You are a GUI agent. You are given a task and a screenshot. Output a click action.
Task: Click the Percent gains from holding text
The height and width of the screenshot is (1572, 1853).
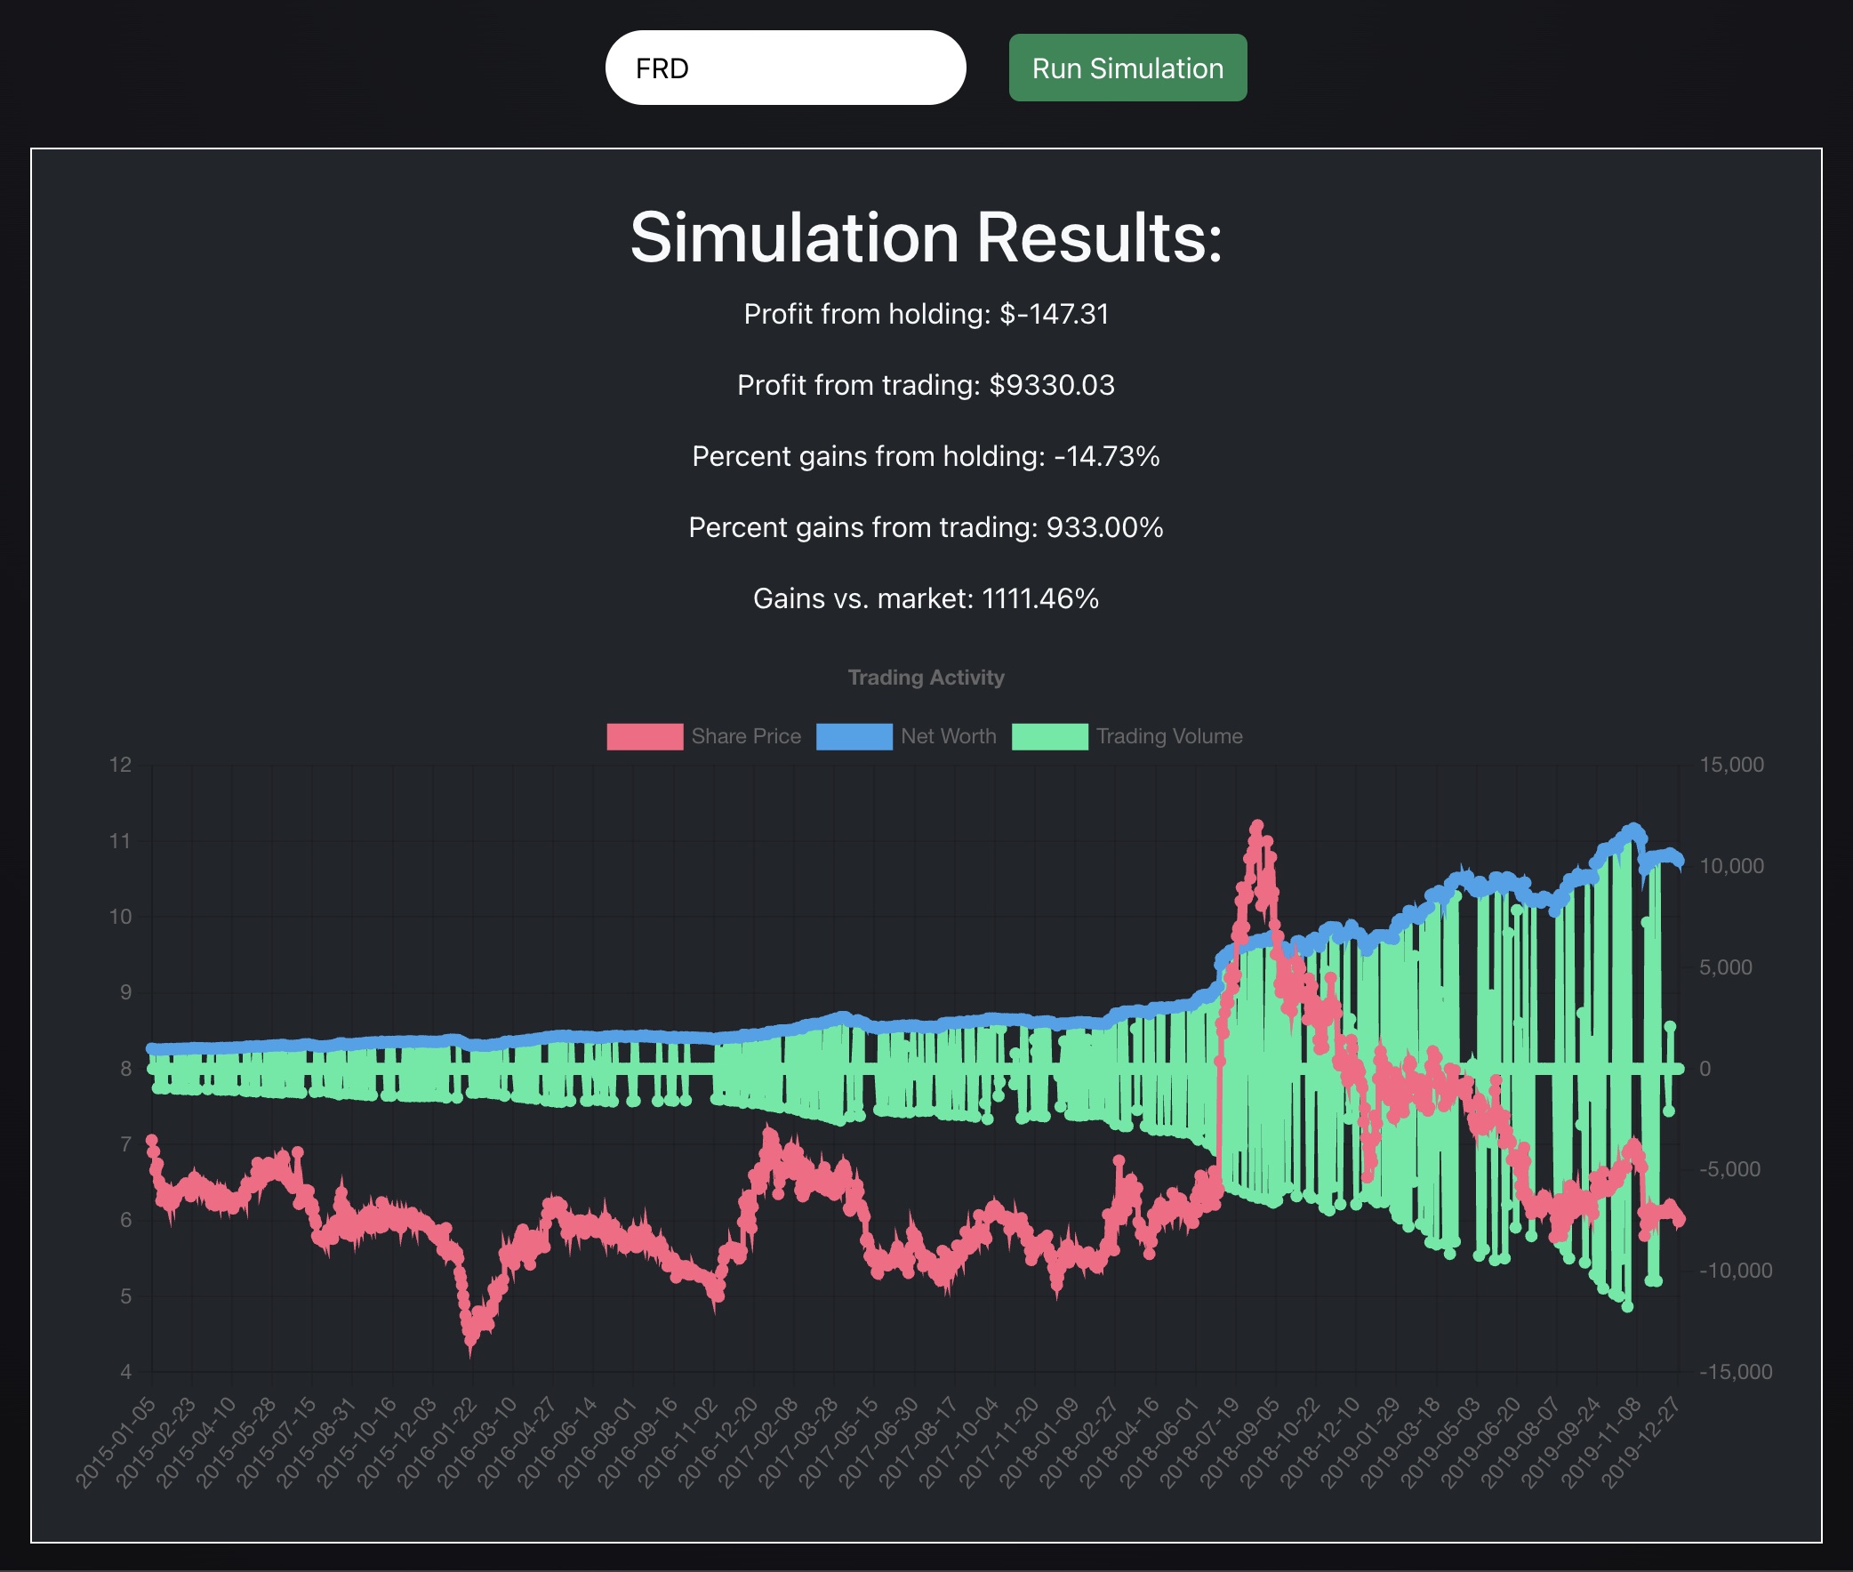925,456
